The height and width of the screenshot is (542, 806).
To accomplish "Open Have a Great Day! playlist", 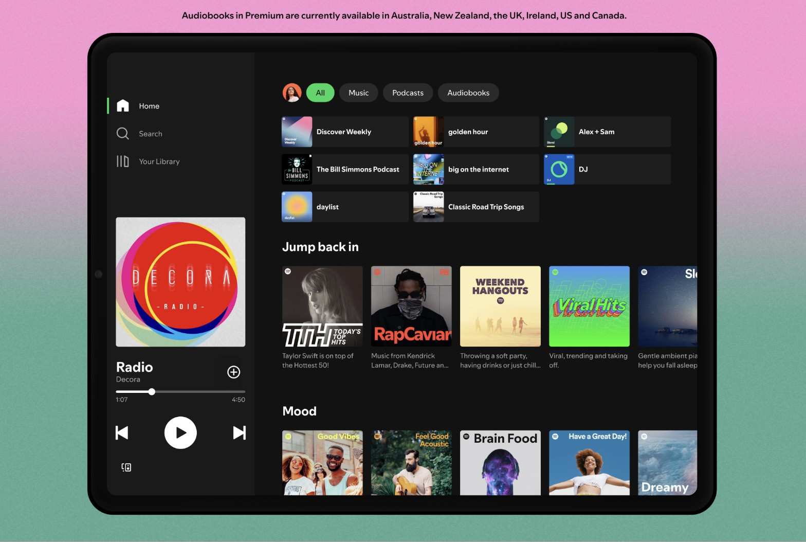I will tap(589, 463).
